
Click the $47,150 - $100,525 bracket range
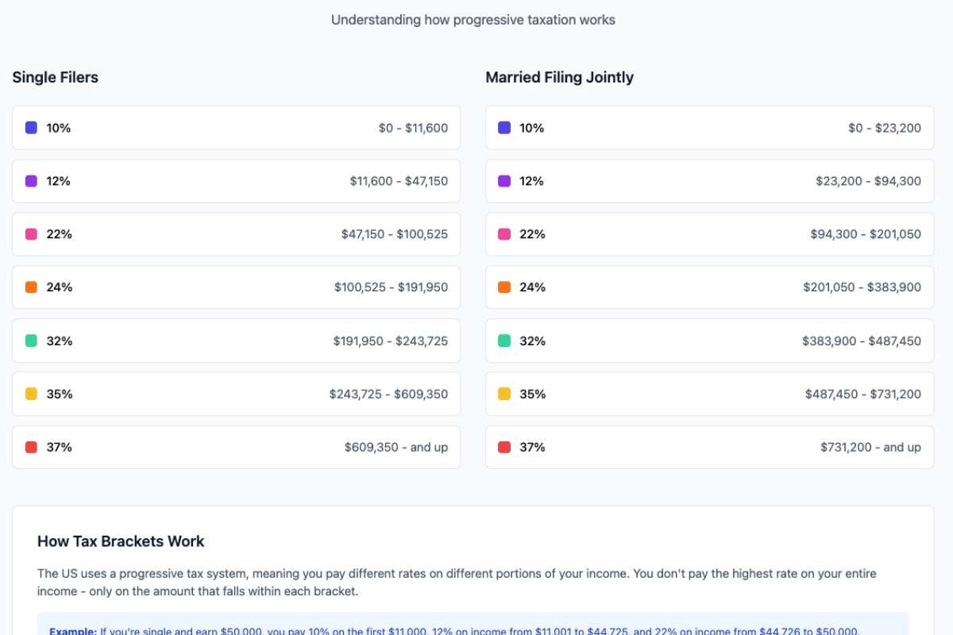click(x=395, y=234)
